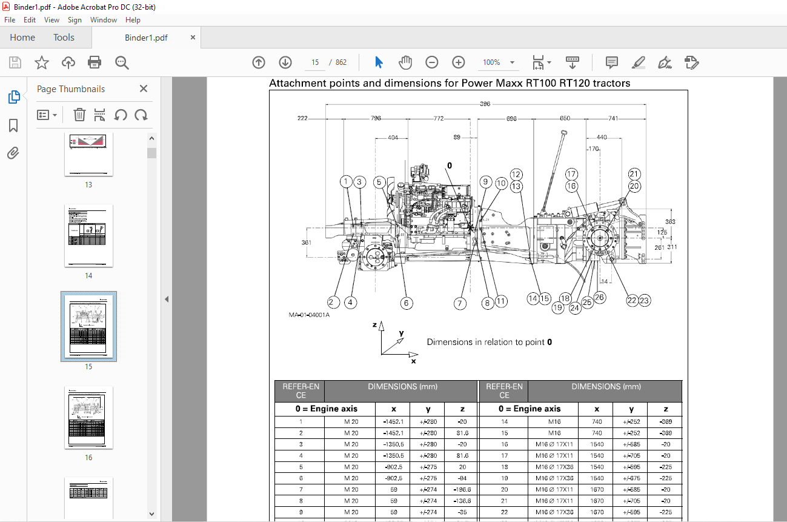Collapse the navigation pane arrow
Viewport: 787px width, 522px height.
[167, 299]
